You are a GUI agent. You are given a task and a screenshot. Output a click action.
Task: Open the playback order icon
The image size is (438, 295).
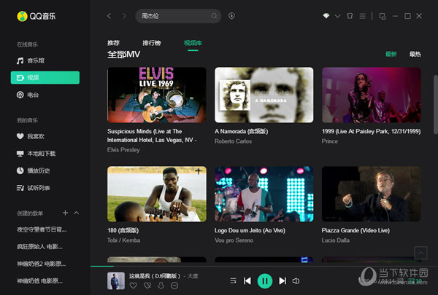pyautogui.click(x=233, y=280)
